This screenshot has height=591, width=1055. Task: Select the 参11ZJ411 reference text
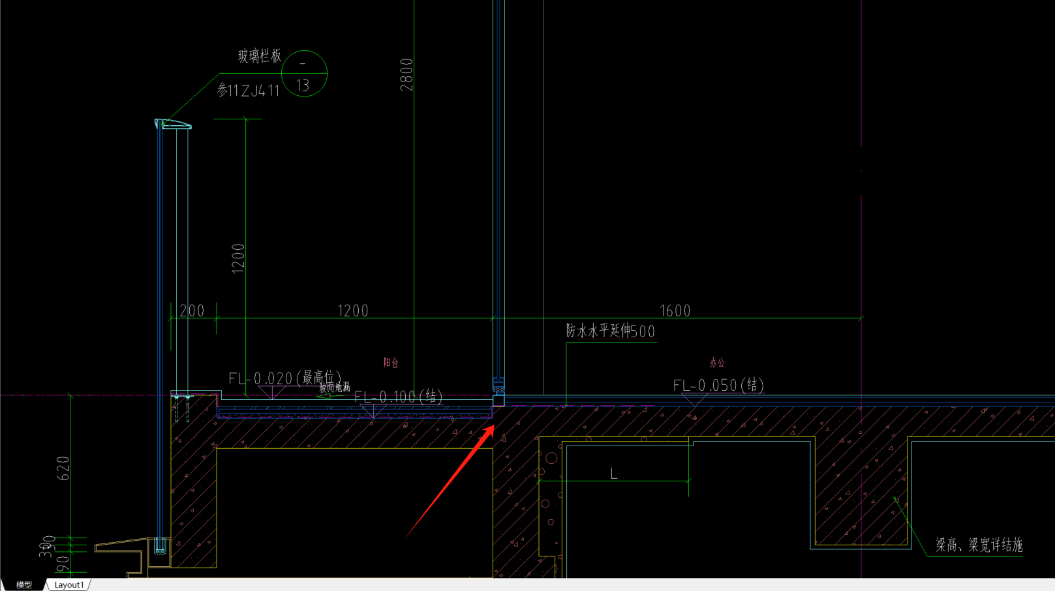coord(248,91)
